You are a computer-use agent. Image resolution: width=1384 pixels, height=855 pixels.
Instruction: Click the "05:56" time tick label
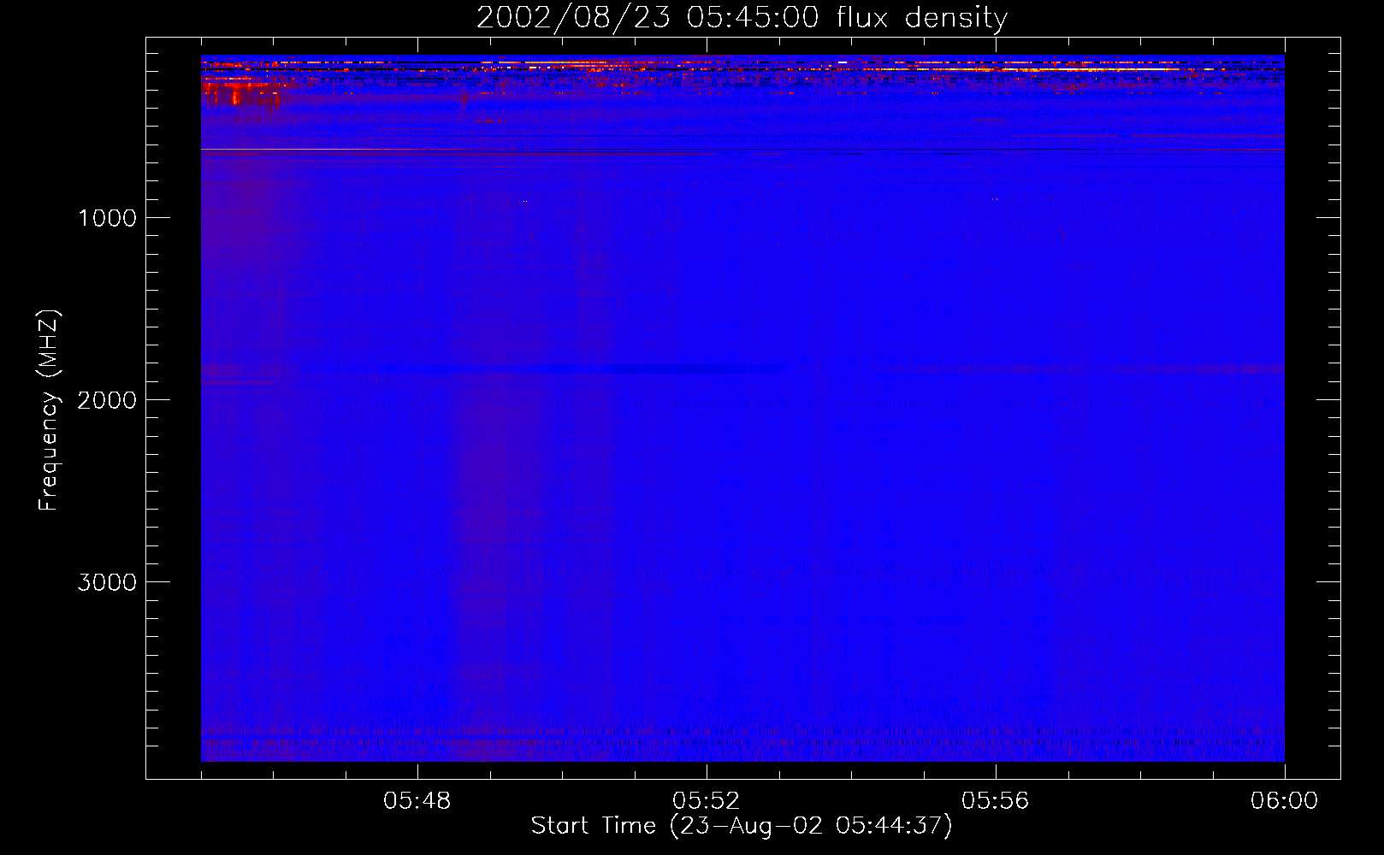tap(996, 801)
